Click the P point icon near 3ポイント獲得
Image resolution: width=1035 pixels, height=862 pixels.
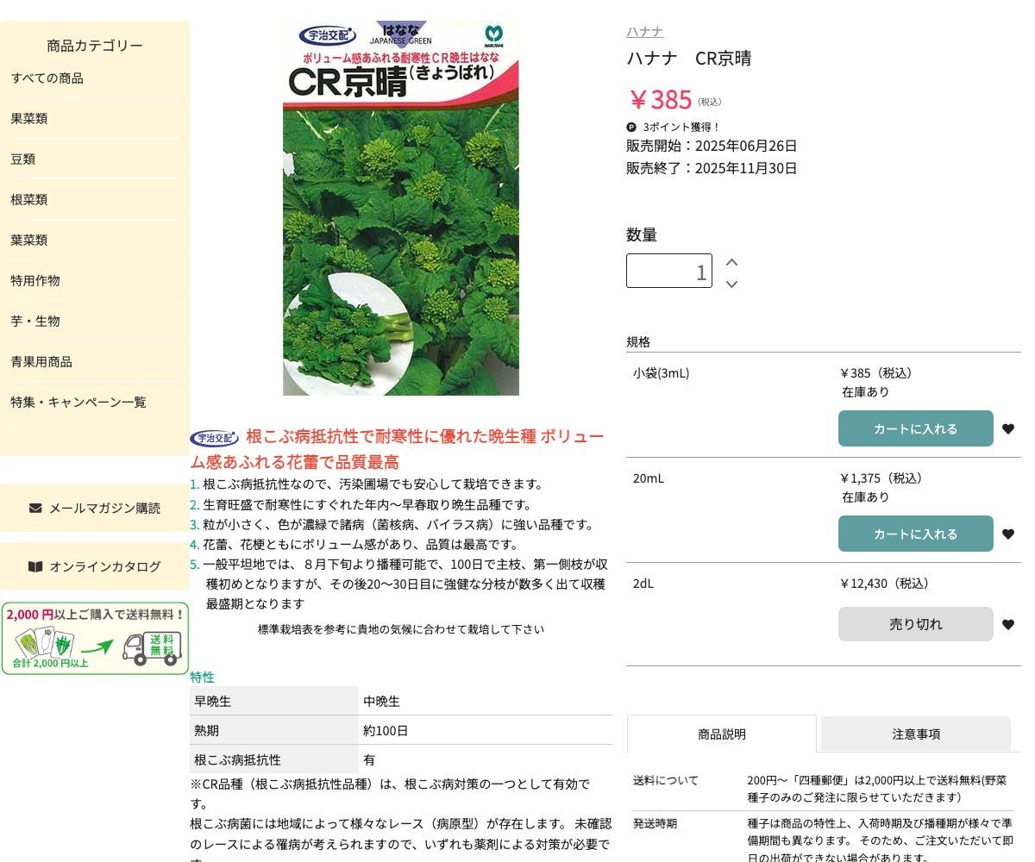tap(631, 127)
